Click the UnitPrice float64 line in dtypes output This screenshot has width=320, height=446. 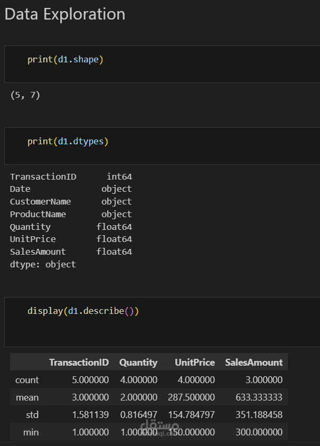[71, 239]
